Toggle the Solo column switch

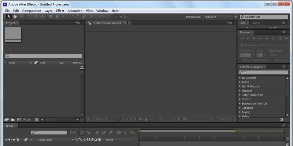[14, 139]
